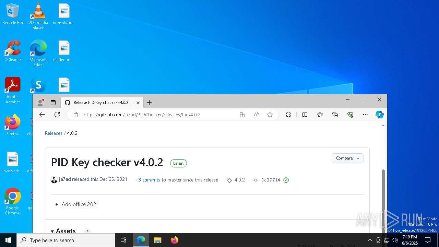Open the Collections icon in Edge toolbar

pos(335,115)
